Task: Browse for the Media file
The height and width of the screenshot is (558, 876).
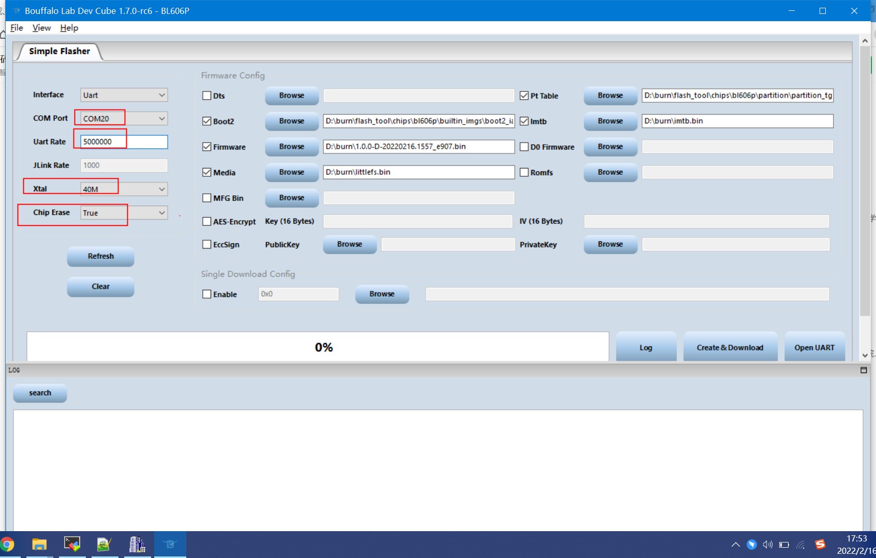Action: 292,172
